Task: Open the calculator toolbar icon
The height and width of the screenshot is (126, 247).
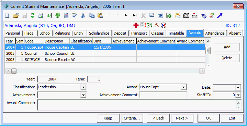Action: [66, 15]
